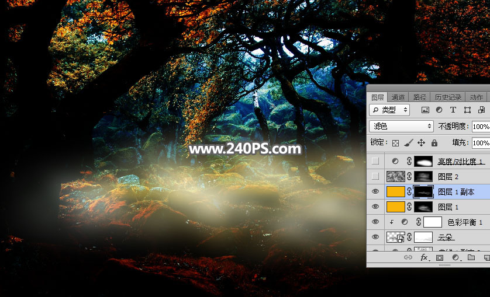Screen dimensions: 490x297
Task: Lock transparent pixels icon
Action: (396, 143)
